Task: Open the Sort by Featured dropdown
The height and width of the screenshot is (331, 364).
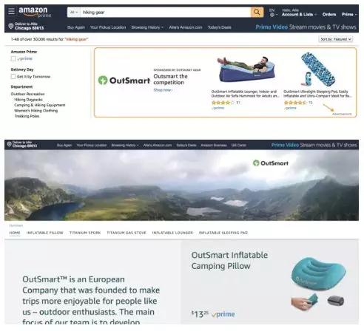Action: pyautogui.click(x=336, y=39)
